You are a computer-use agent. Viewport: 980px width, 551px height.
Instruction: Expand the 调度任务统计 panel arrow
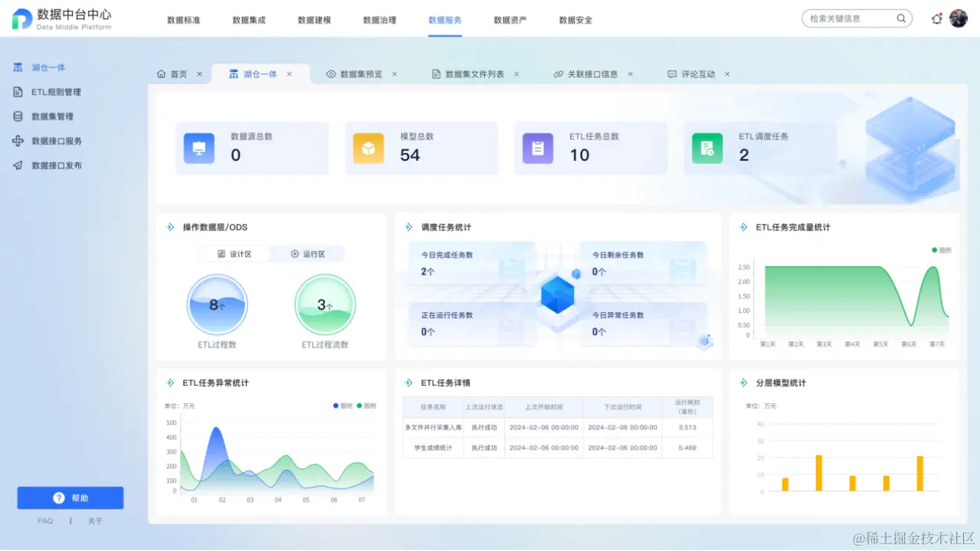[x=408, y=227]
